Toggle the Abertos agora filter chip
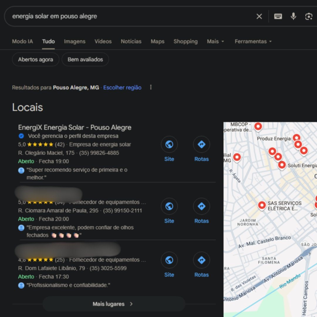 coord(36,60)
